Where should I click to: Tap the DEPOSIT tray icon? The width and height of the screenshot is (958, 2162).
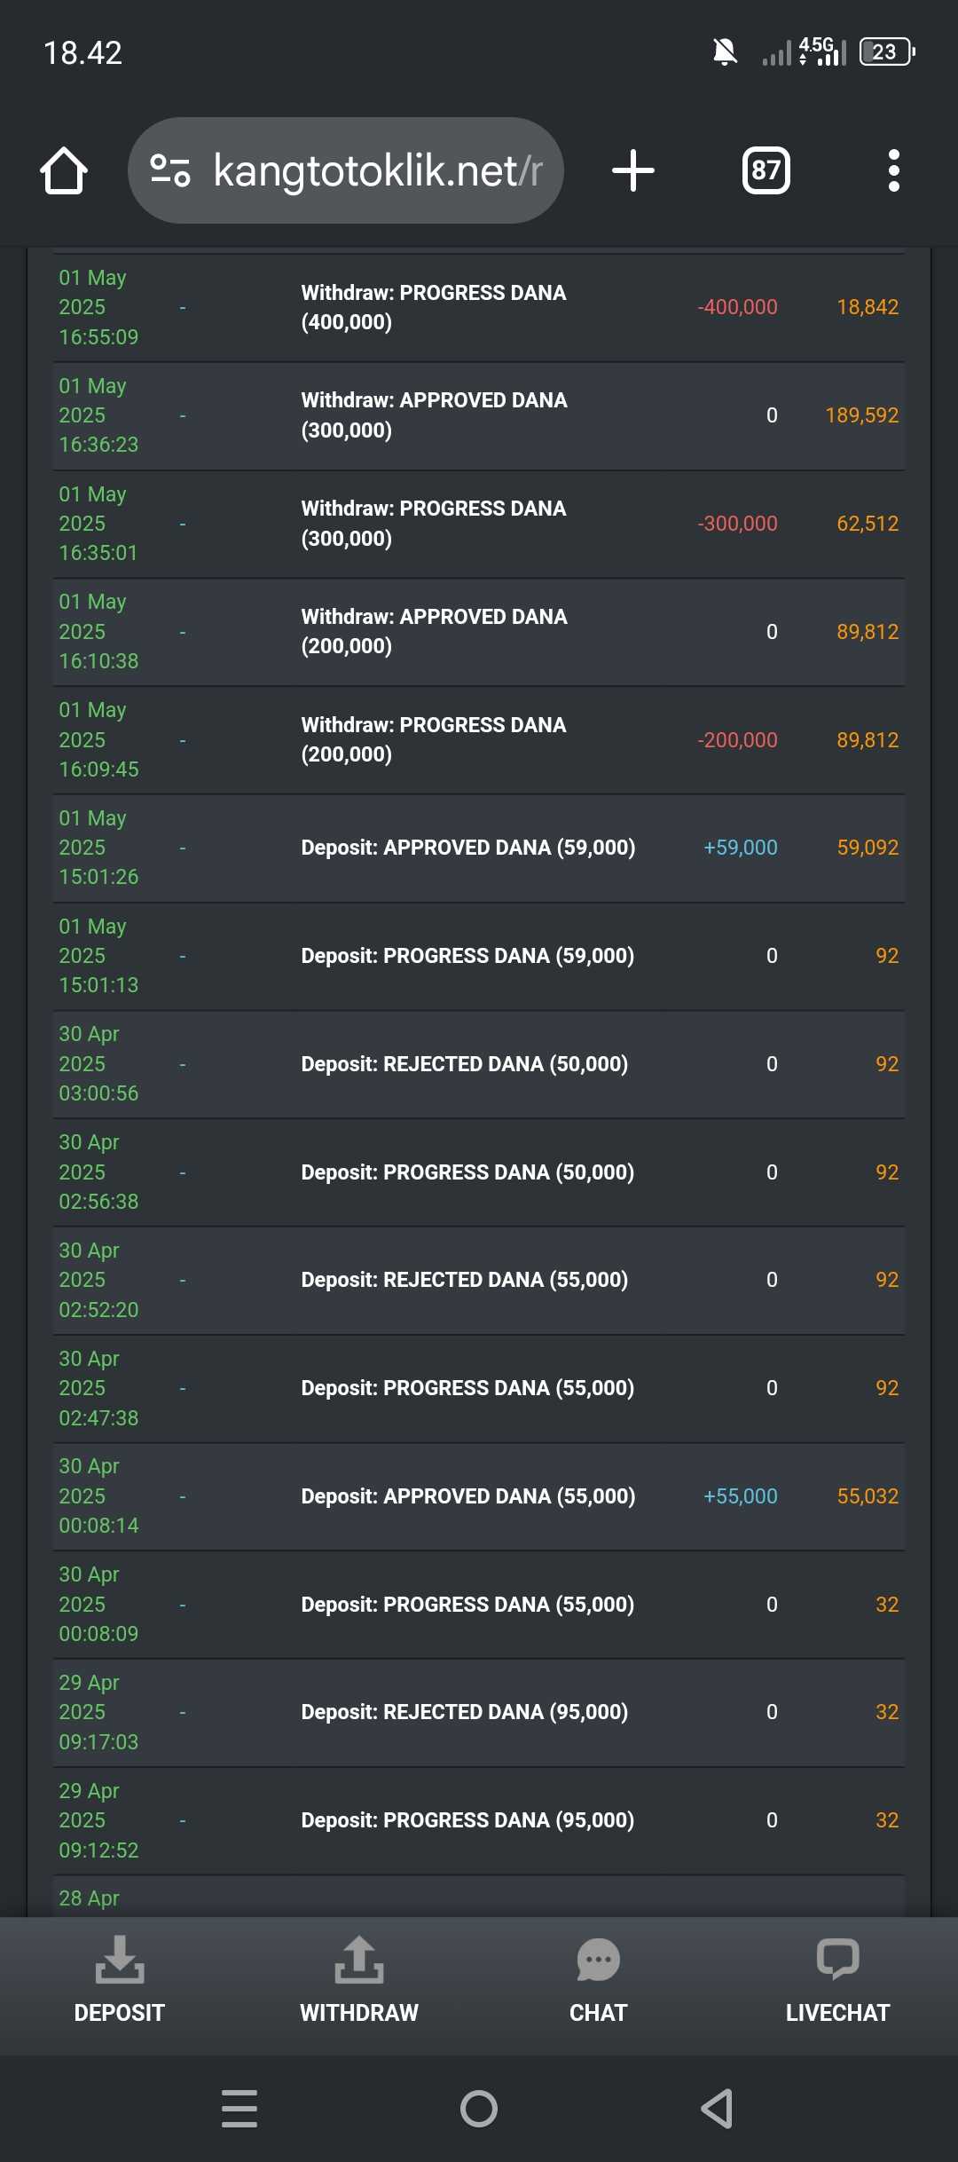click(120, 1960)
